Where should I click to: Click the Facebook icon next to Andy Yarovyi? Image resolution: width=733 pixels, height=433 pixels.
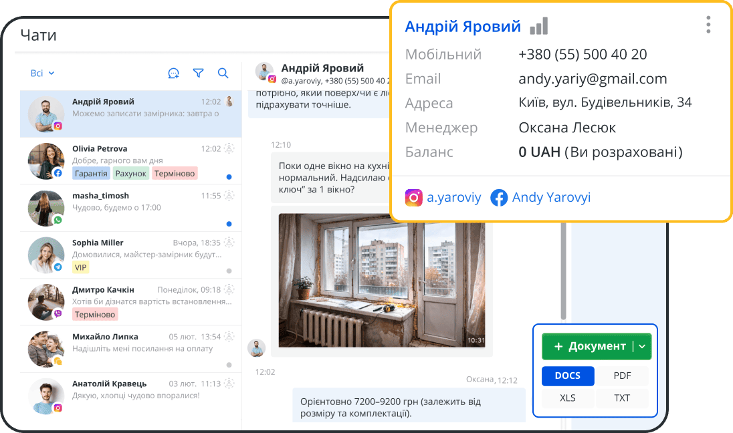(499, 198)
